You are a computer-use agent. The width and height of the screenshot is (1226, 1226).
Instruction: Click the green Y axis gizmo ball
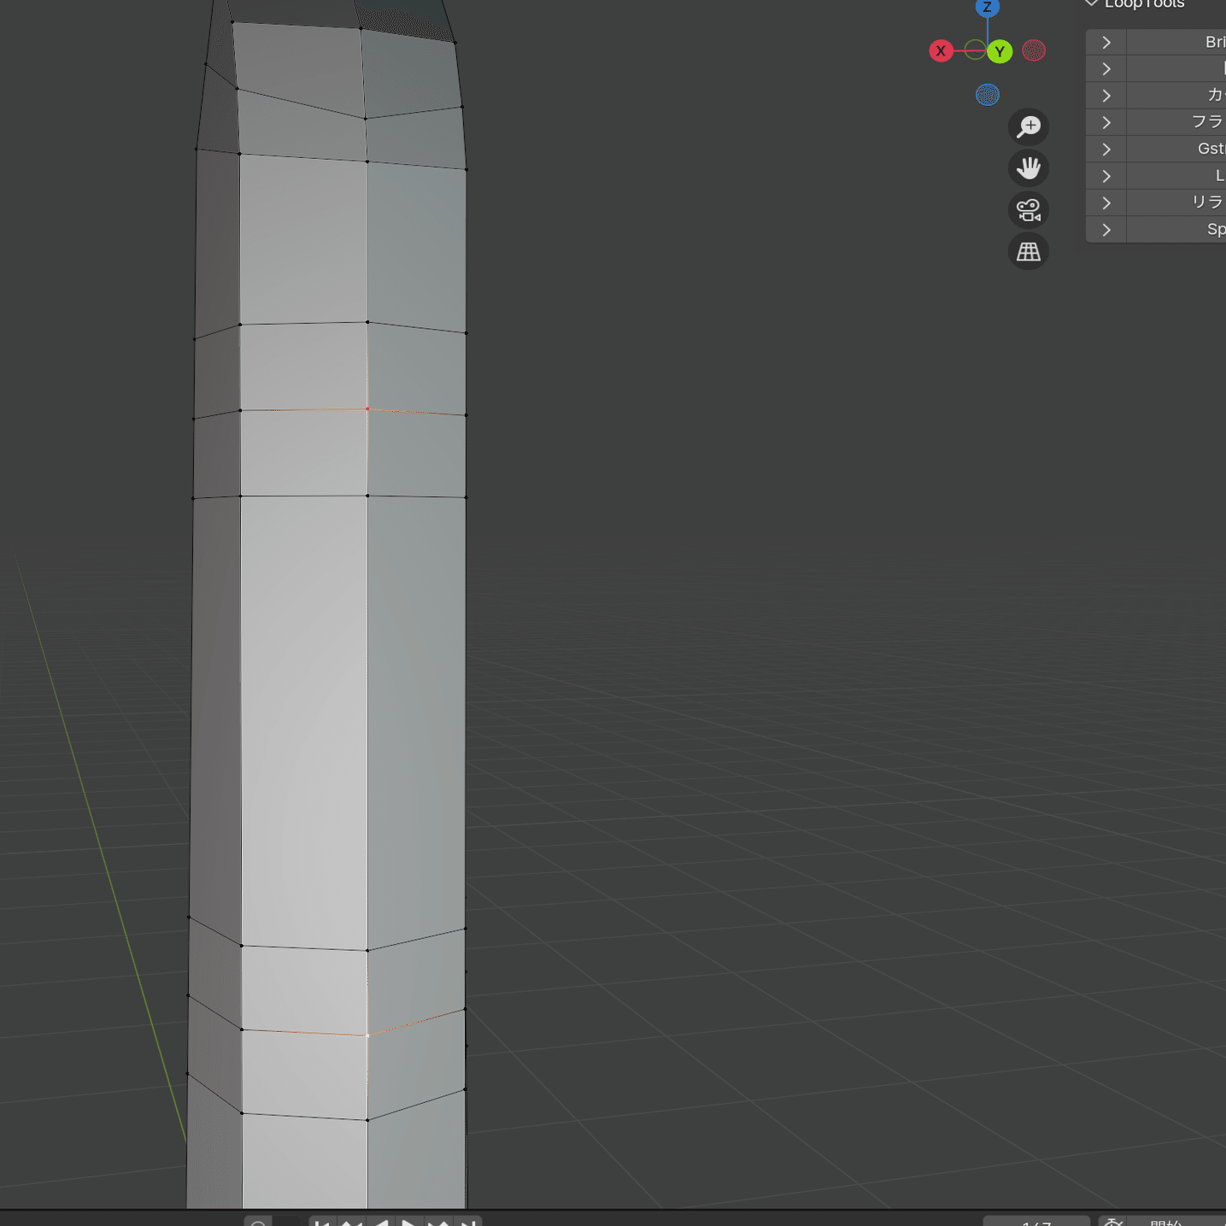tap(1000, 51)
